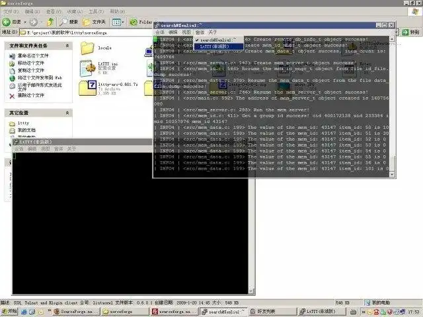Viewport: 423px width, 317px height.
Task: Click the Start (开始) button
Action: tap(9, 311)
